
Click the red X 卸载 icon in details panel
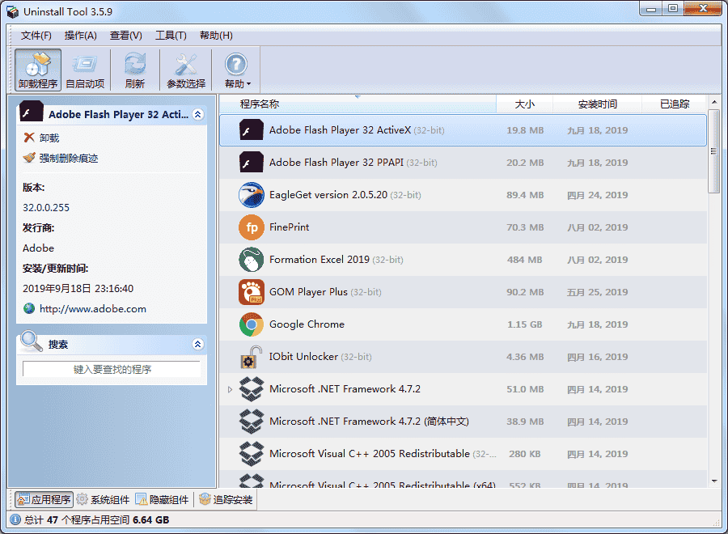pyautogui.click(x=29, y=138)
